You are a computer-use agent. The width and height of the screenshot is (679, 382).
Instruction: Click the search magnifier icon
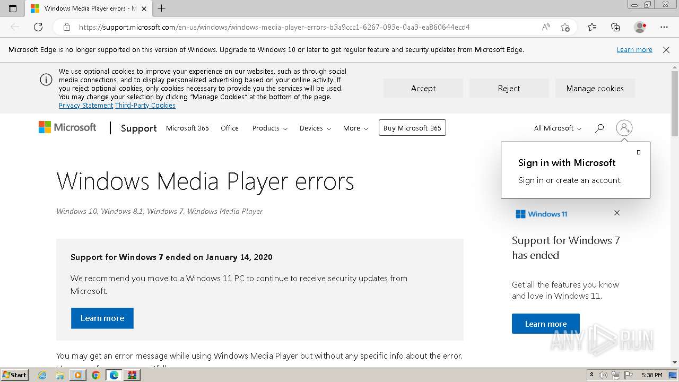point(599,128)
